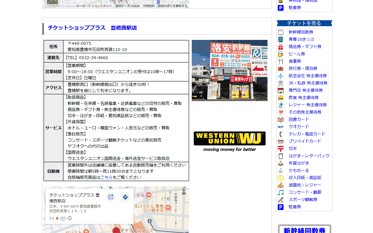Click 地図の誤りを報告する on top map
Screen dimensions: 373x233
click(x=173, y=6)
